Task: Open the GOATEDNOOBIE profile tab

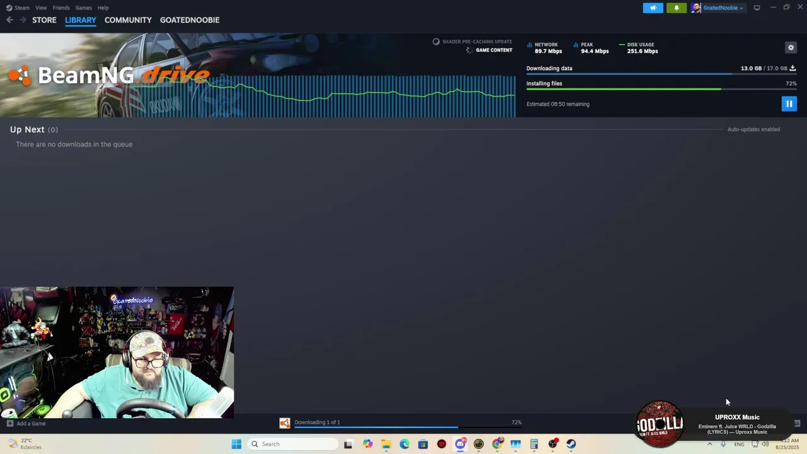Action: click(x=190, y=20)
